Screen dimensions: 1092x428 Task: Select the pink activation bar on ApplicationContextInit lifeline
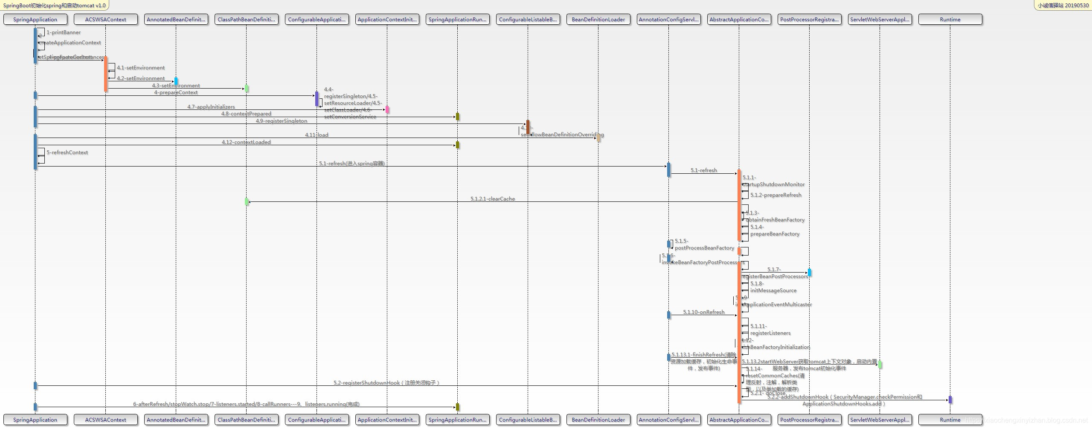(387, 110)
